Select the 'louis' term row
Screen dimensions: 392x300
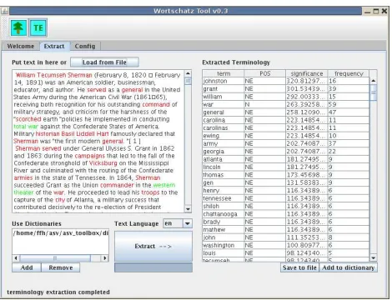coord(286,253)
